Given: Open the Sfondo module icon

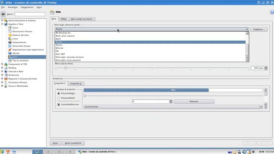Looking at the screenshot, I should pos(10,53).
